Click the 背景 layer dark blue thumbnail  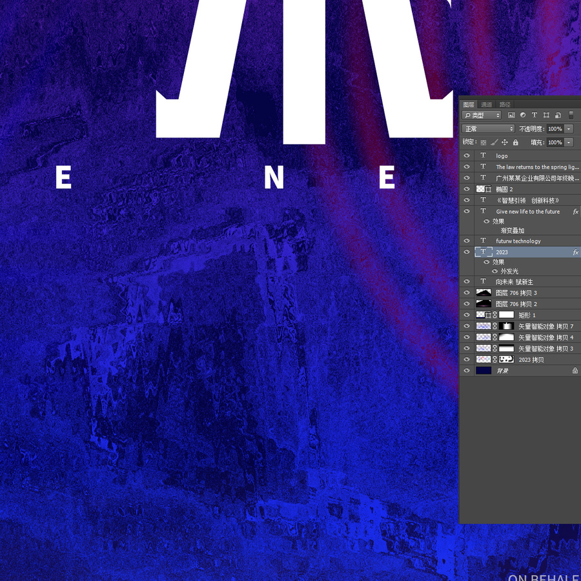click(484, 370)
